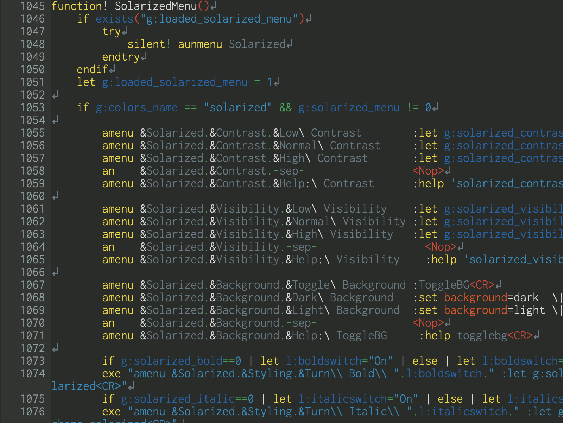Click &Help:\ Contrast on line 1059
The height and width of the screenshot is (423, 563).
coord(324,183)
